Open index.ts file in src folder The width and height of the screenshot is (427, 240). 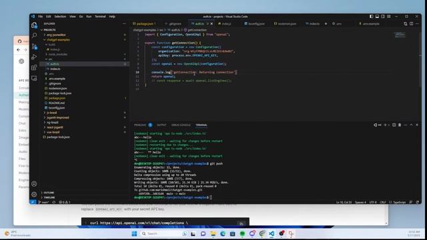55,69
